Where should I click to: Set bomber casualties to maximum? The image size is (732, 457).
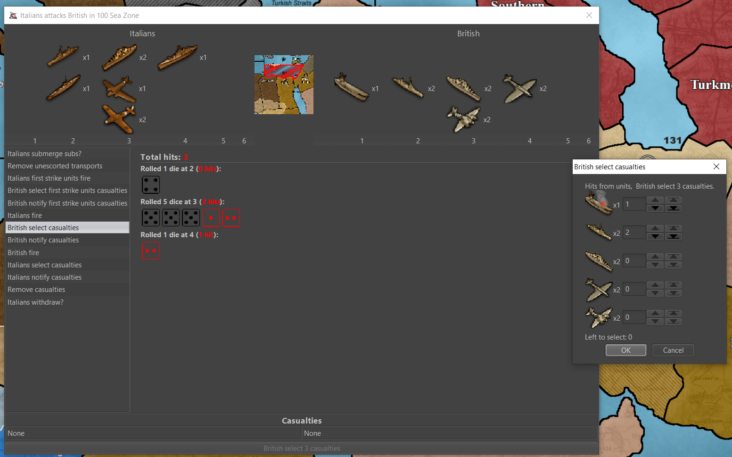click(674, 314)
